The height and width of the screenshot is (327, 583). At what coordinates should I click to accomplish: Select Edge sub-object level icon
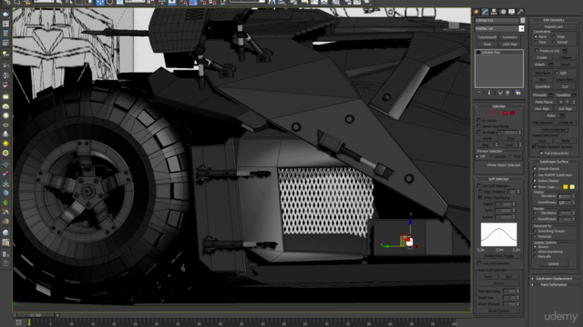[490, 113]
